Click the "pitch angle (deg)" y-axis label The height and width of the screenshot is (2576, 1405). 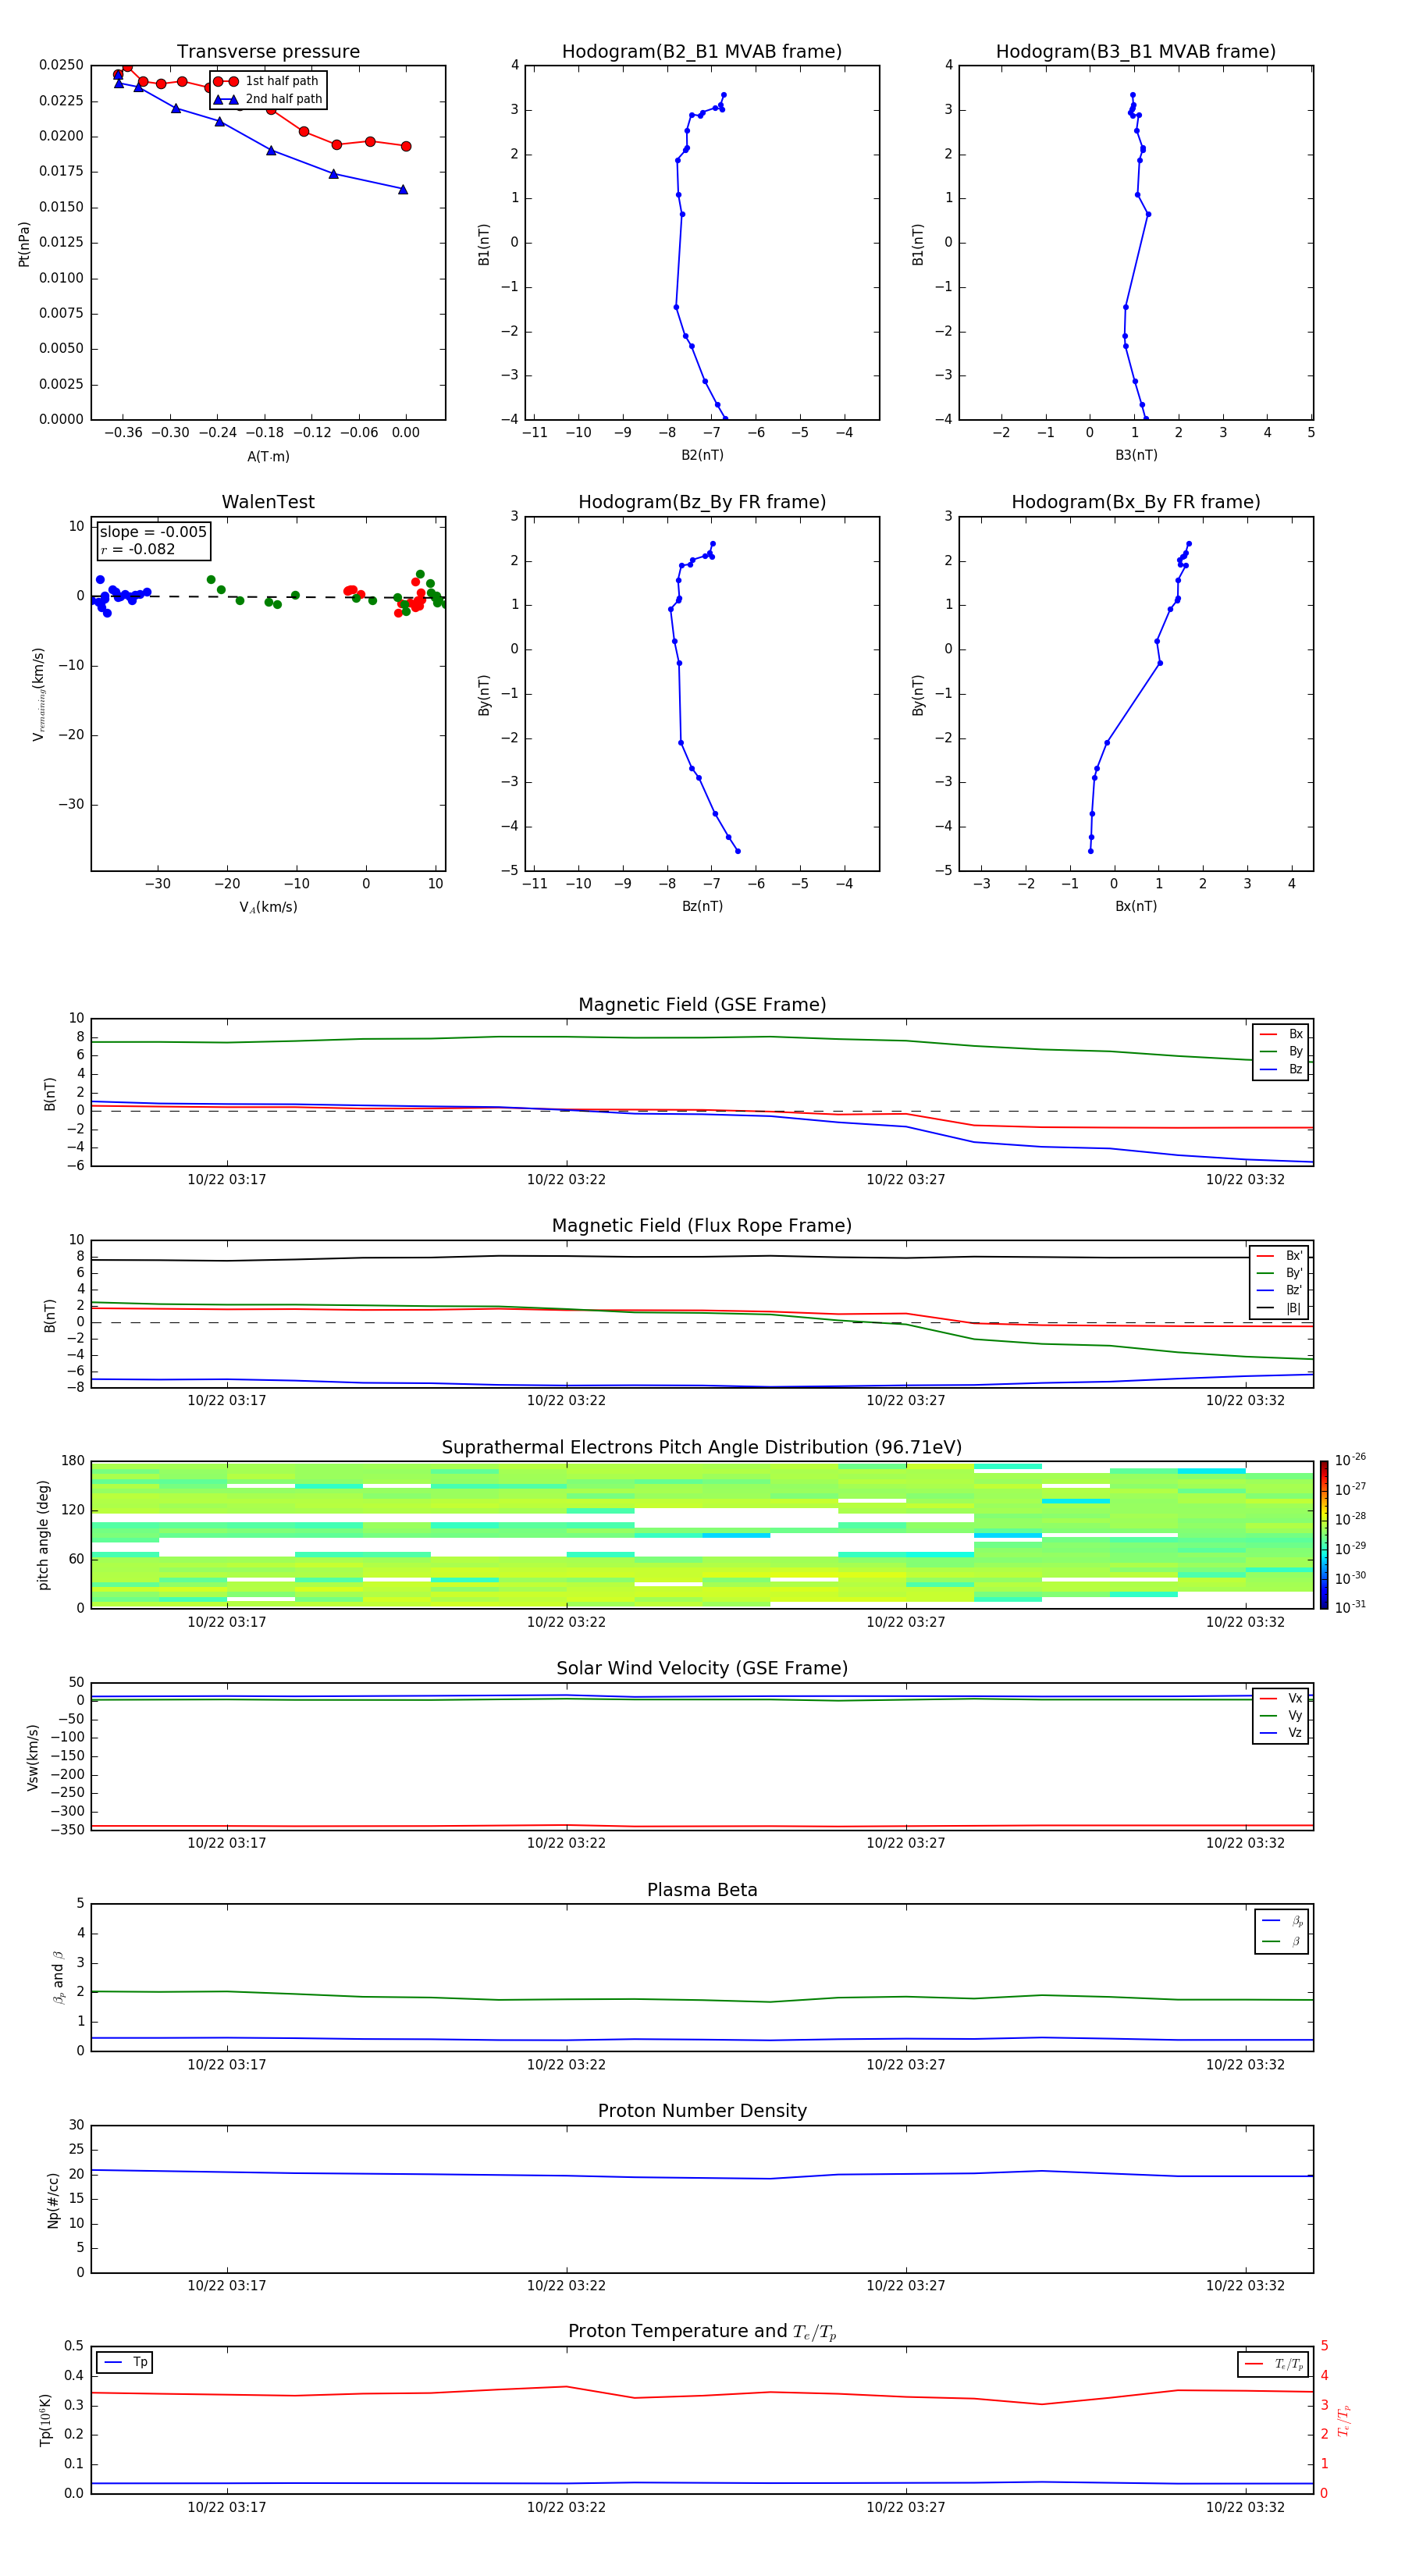43,1535
